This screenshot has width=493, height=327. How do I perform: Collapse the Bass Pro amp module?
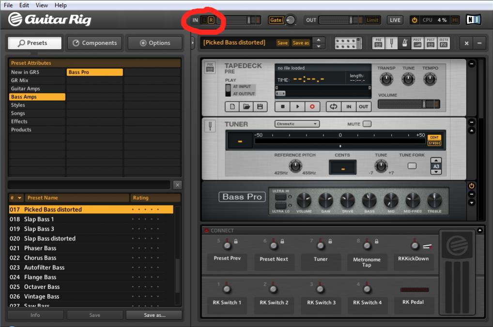tap(472, 194)
